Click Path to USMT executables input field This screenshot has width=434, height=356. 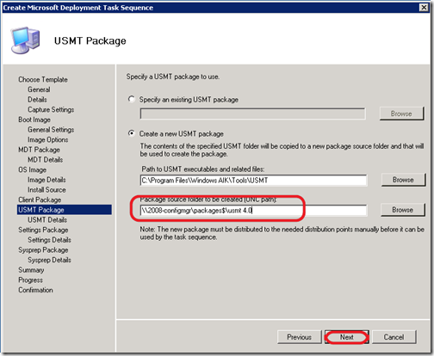[253, 181]
